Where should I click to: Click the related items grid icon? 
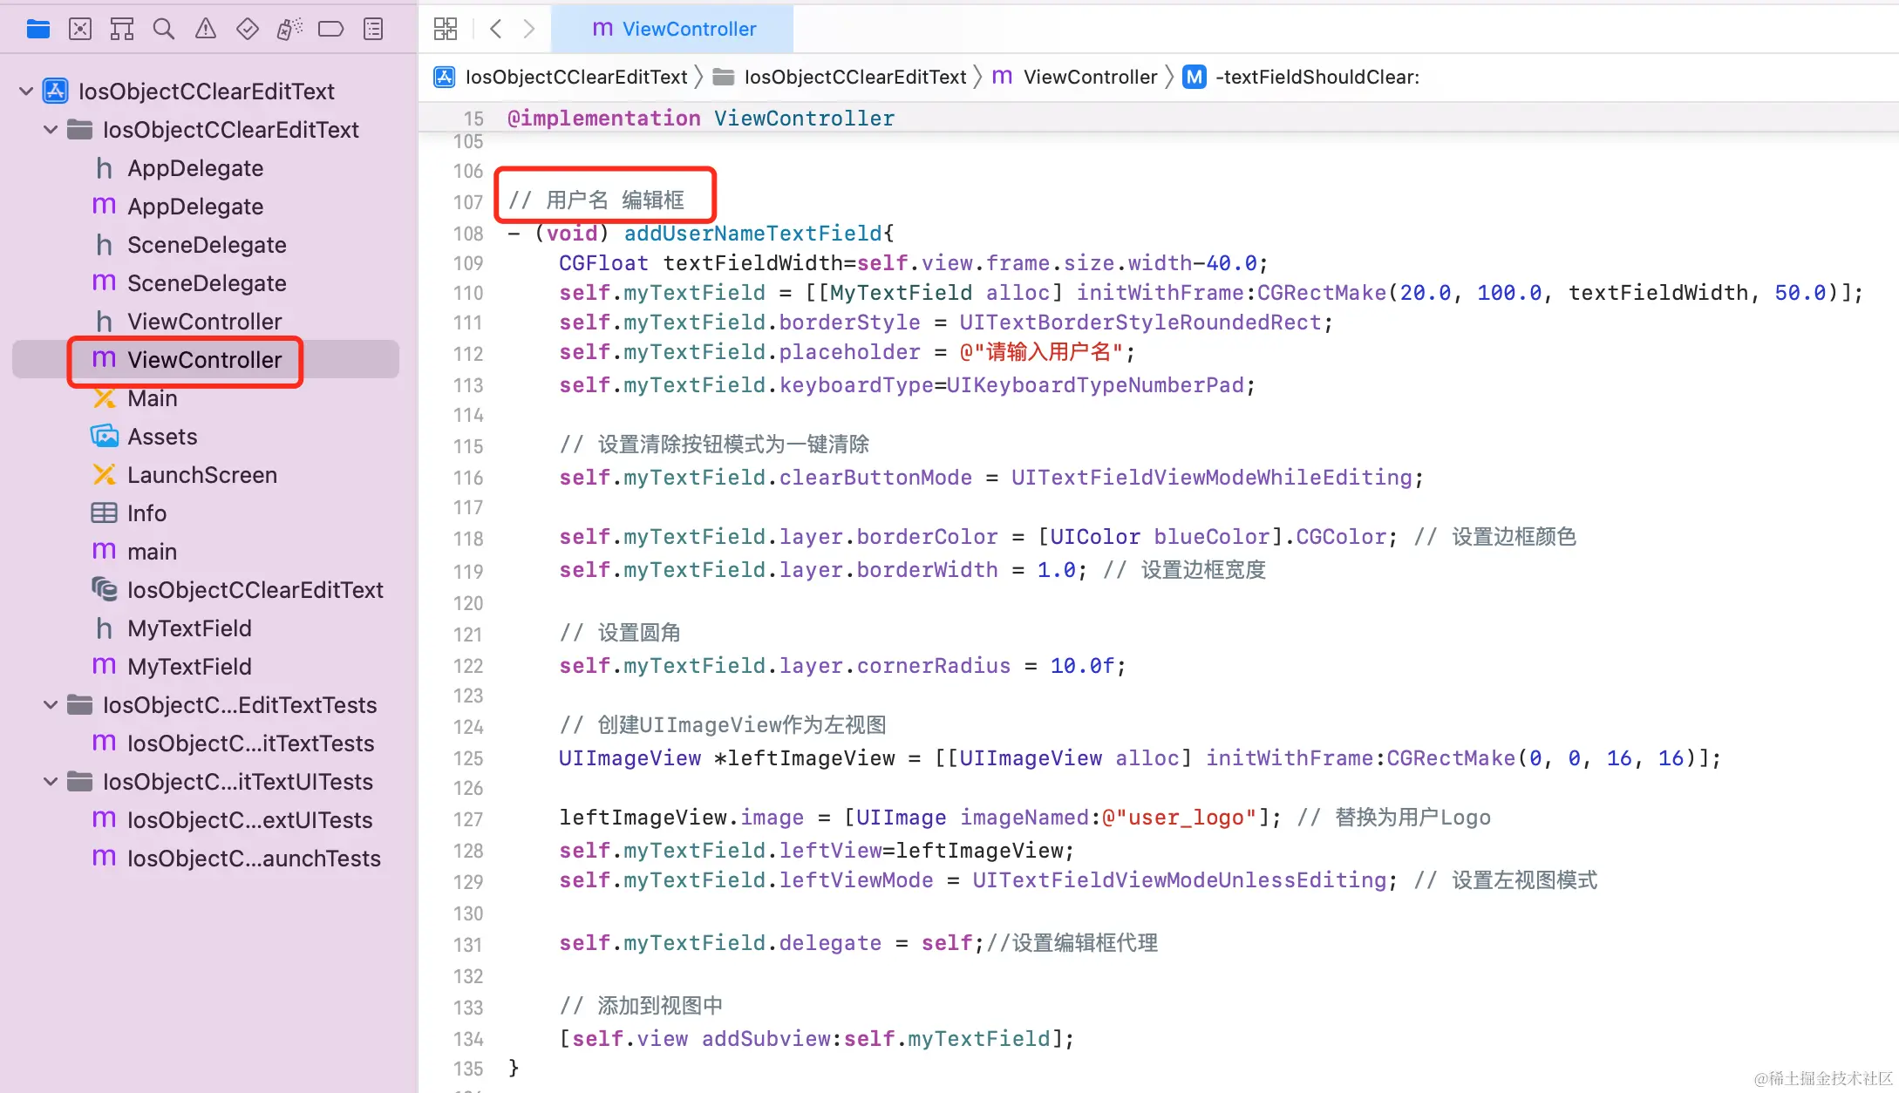click(x=446, y=29)
